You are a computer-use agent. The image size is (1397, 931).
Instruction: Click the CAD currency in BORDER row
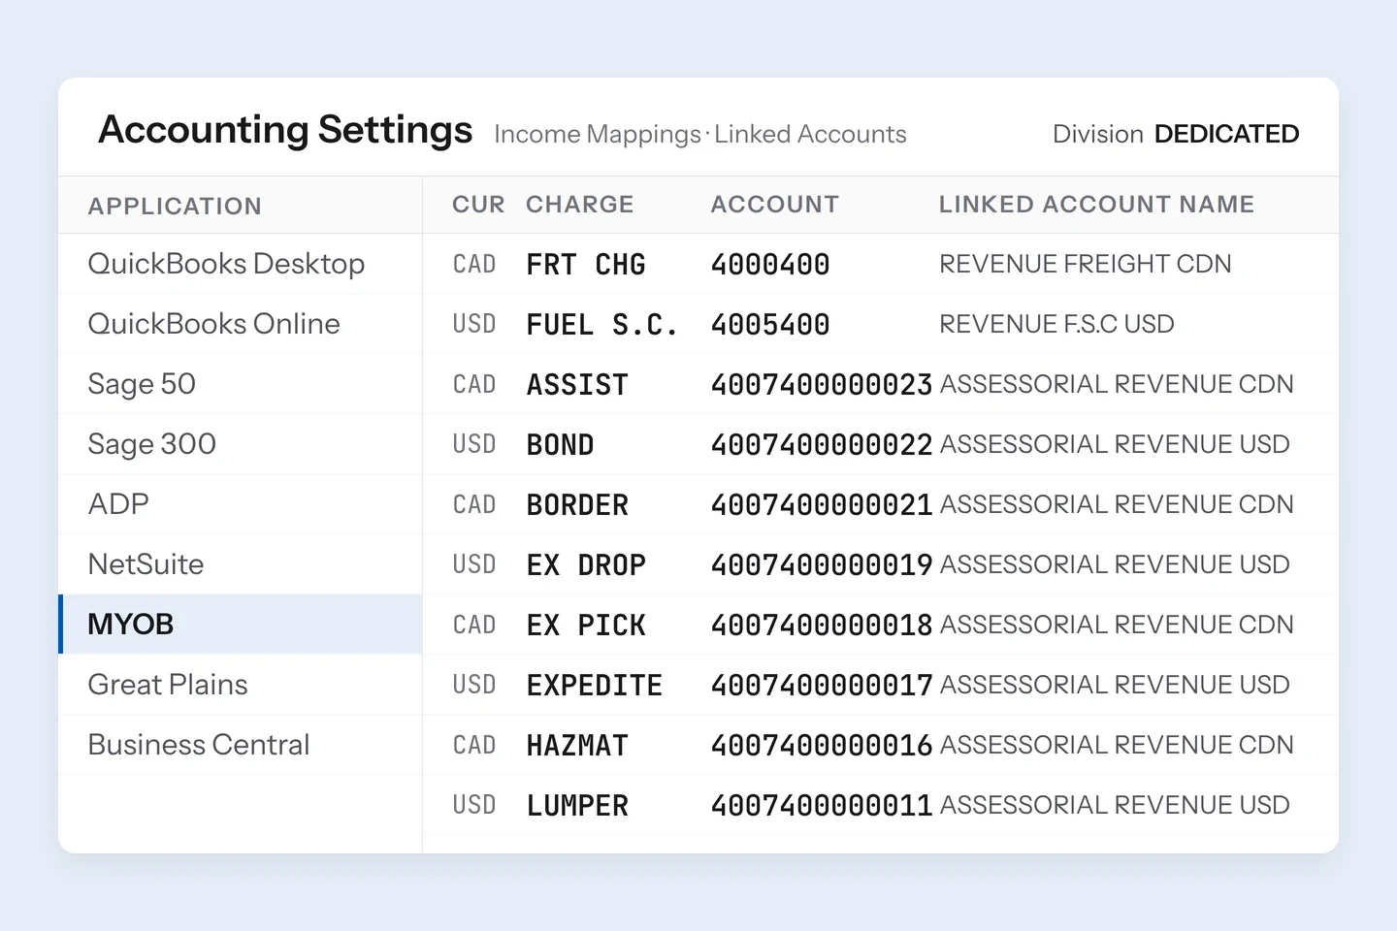(474, 504)
